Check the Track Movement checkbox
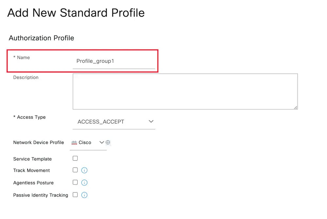The width and height of the screenshot is (327, 219). (75, 170)
